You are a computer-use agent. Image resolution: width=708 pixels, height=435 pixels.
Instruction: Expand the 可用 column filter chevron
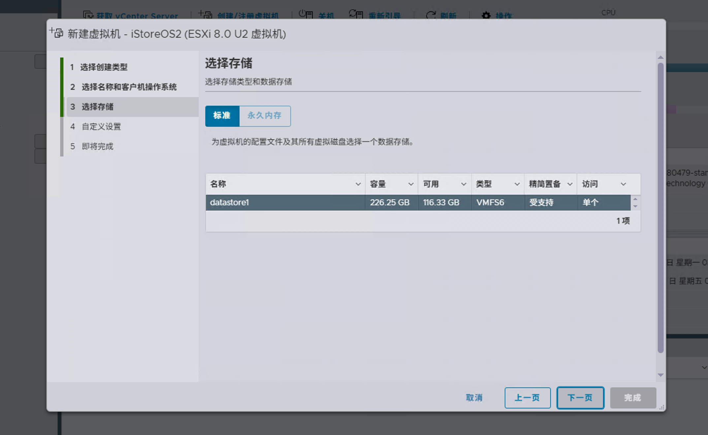464,184
